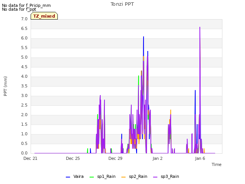The image size is (245, 184).
Task: Click the tall purple peak near Jan 6
Action: pyautogui.click(x=200, y=28)
